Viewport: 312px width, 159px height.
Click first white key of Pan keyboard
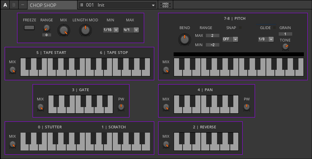click(178, 110)
